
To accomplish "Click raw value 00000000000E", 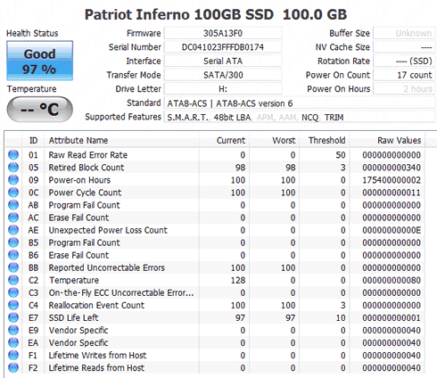I will [392, 230].
